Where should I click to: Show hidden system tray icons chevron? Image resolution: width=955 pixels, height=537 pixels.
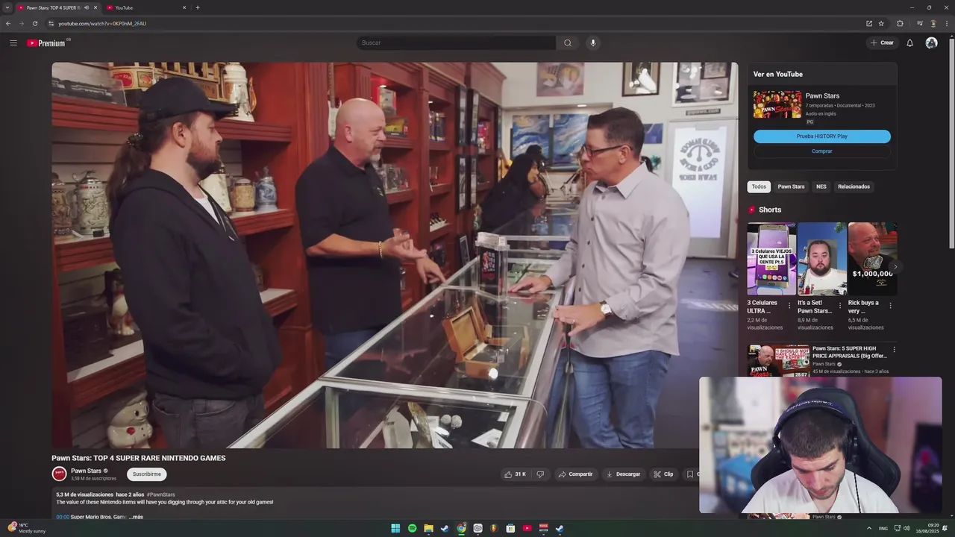point(869,528)
